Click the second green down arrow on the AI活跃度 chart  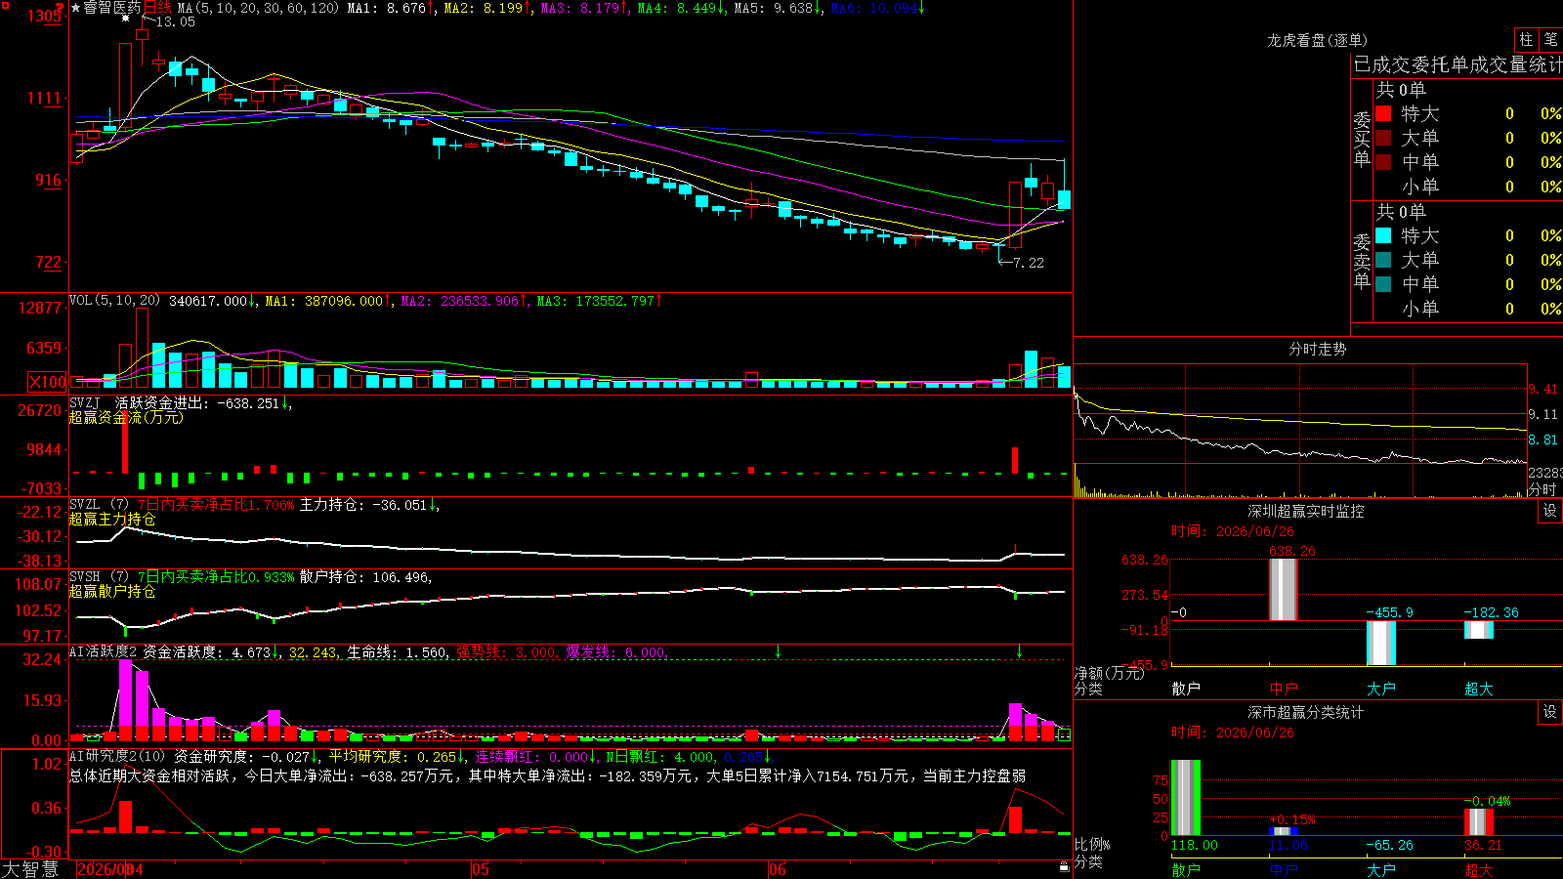pos(1020,651)
